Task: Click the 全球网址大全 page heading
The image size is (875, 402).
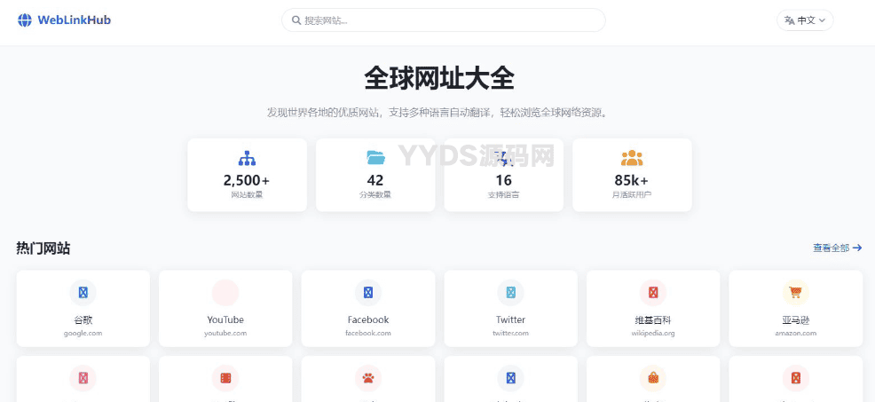Action: (x=438, y=78)
